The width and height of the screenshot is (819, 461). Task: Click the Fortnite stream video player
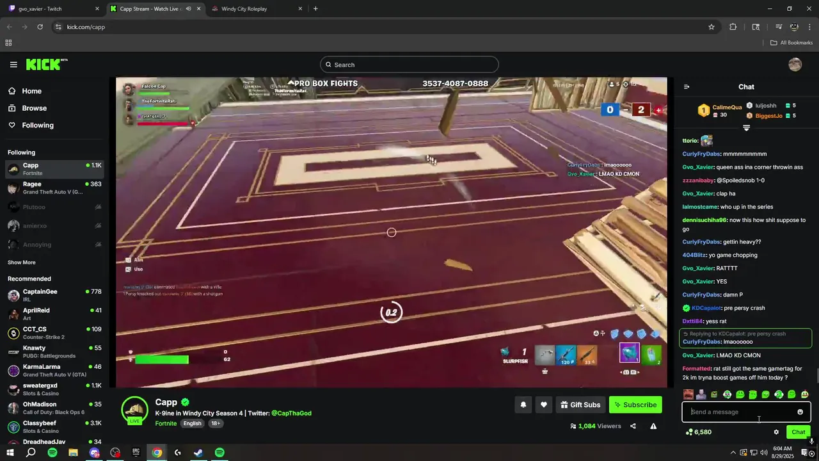[x=391, y=232]
